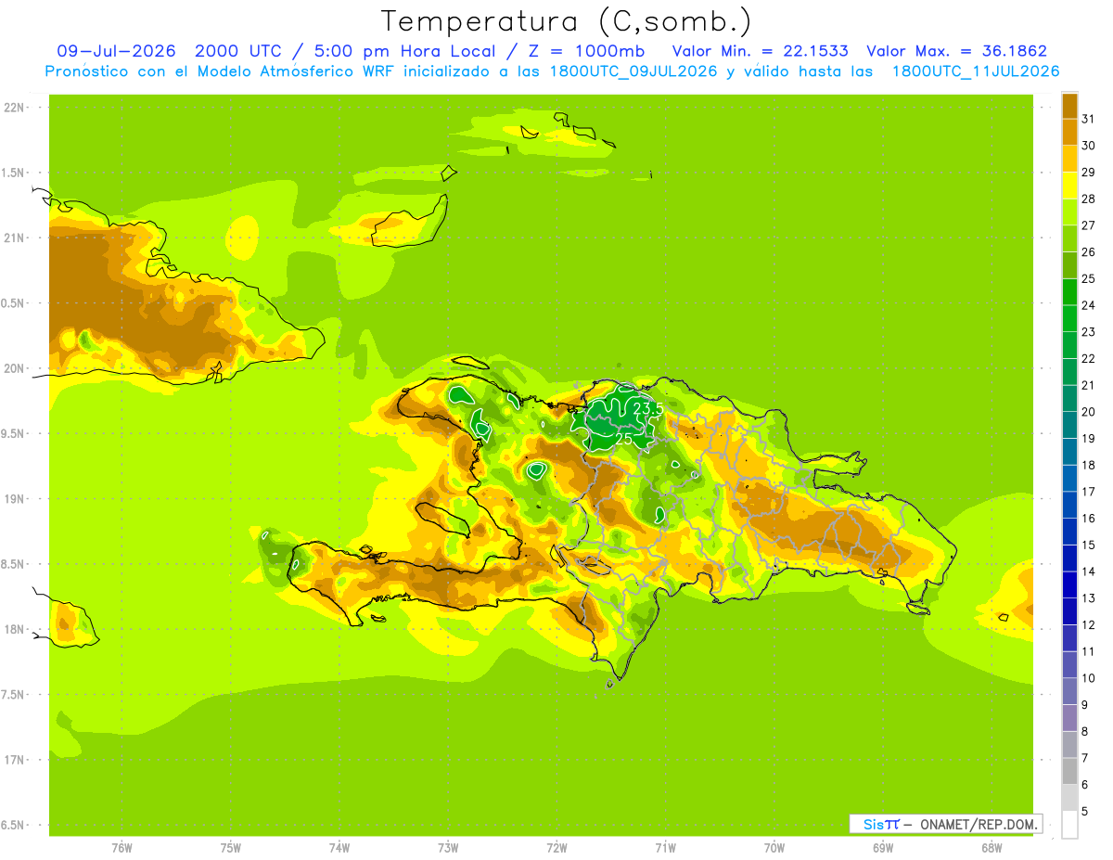Click the 09-Jul-2026 date text
Image resolution: width=1113 pixels, height=860 pixels.
[112, 51]
